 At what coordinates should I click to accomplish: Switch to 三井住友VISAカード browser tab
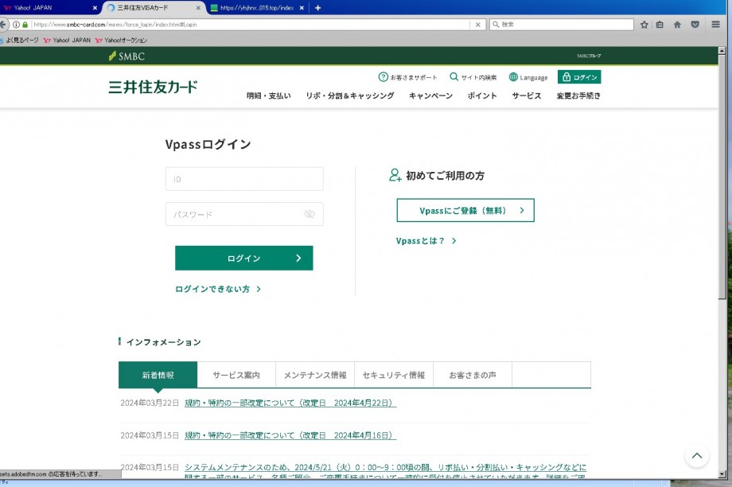[149, 7]
